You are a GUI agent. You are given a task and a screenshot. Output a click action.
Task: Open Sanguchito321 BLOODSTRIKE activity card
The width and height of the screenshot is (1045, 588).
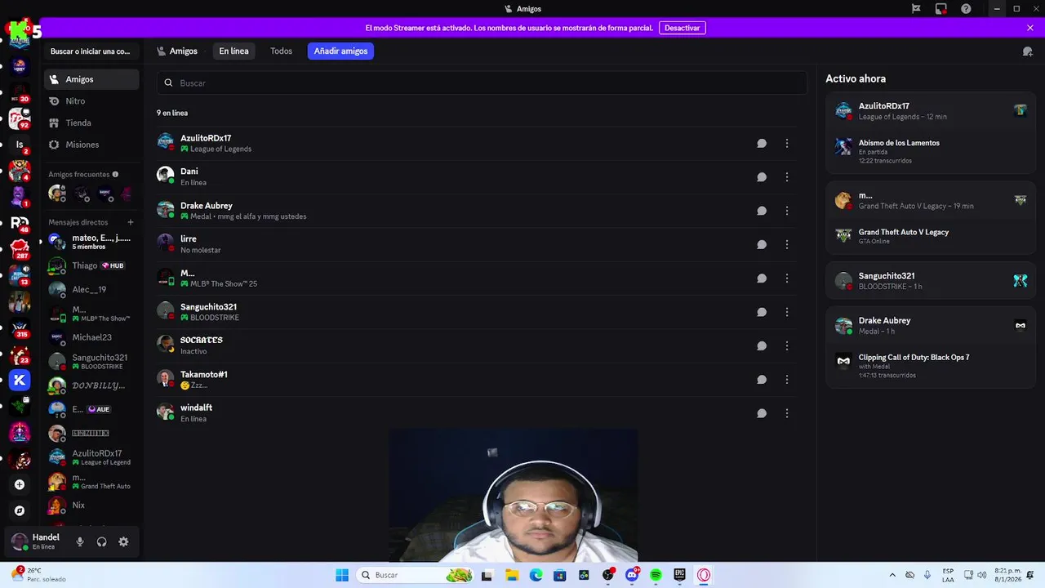pos(931,281)
